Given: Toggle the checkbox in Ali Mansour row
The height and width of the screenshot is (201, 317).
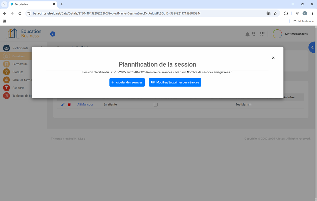Looking at the screenshot, I should (x=156, y=104).
